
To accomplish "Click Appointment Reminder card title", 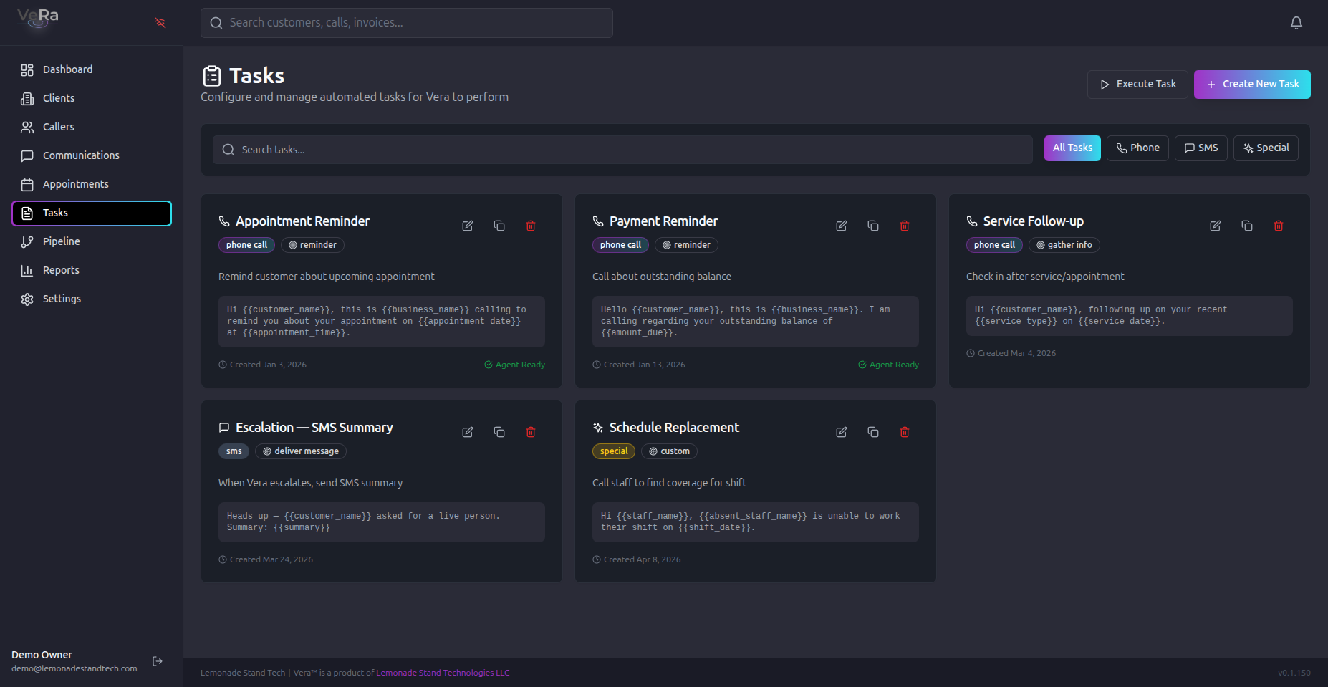I will coord(302,221).
